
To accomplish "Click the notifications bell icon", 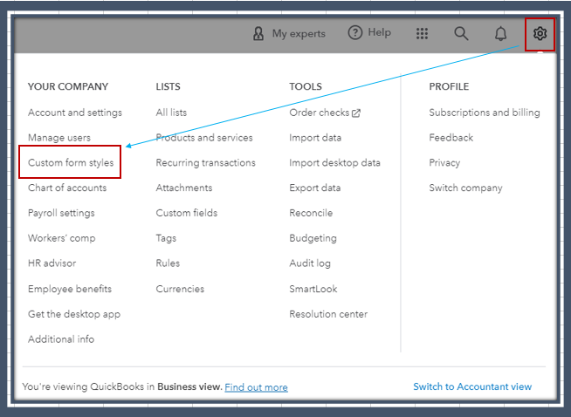I will (501, 33).
